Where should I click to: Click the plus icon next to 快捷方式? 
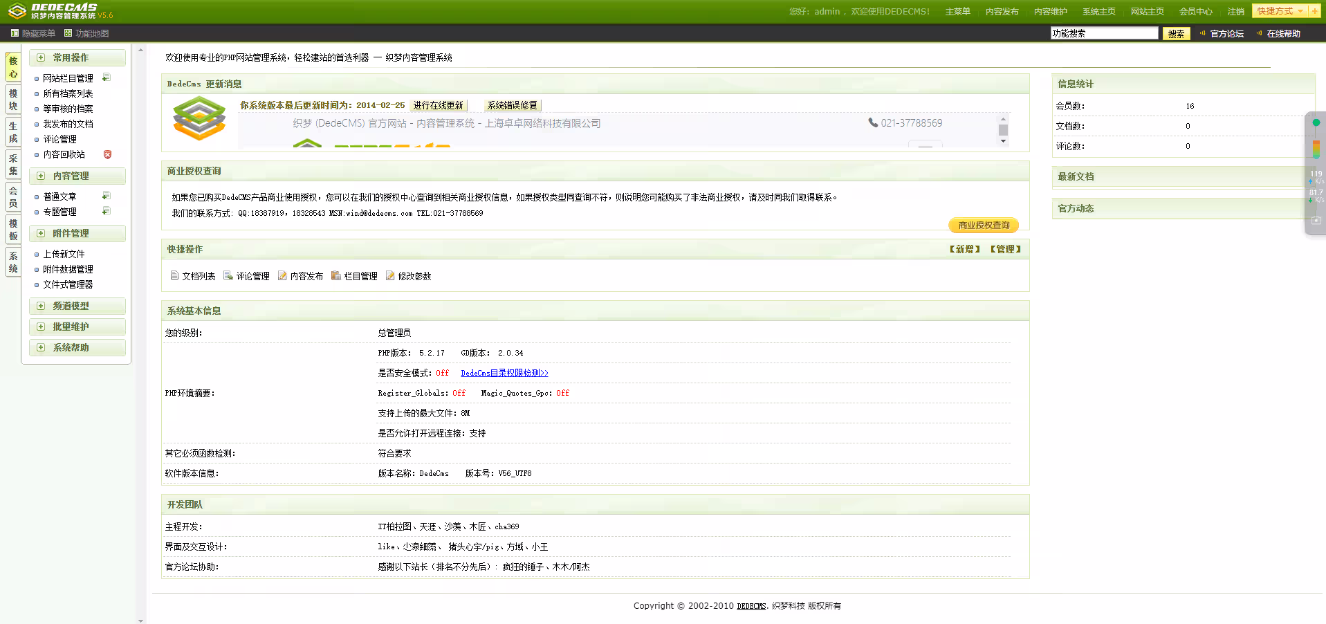1314,11
